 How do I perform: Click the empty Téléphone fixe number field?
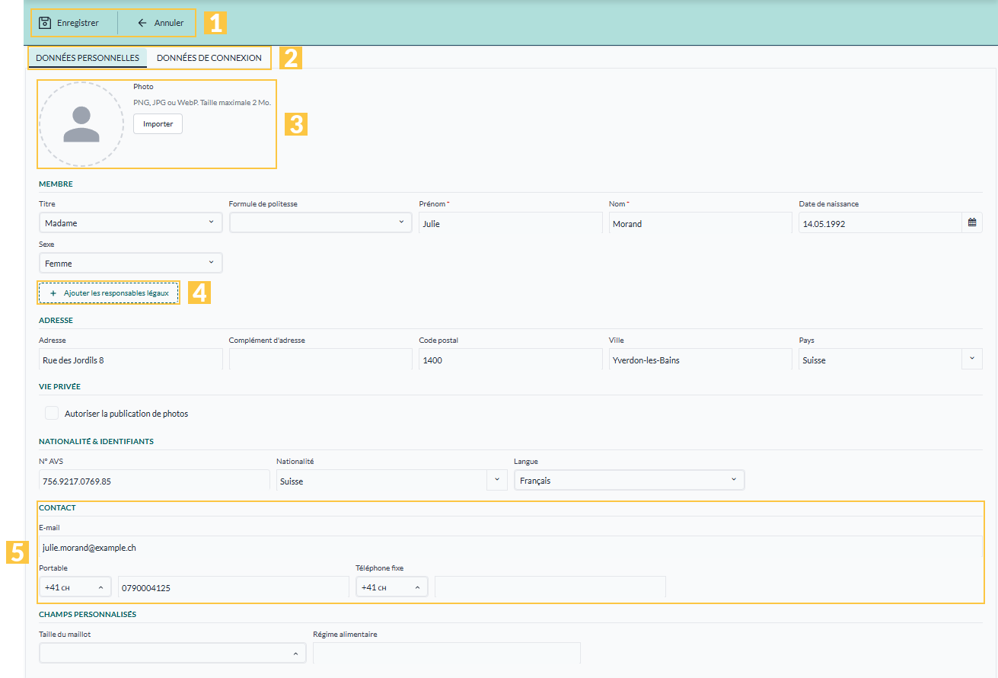pyautogui.click(x=550, y=587)
